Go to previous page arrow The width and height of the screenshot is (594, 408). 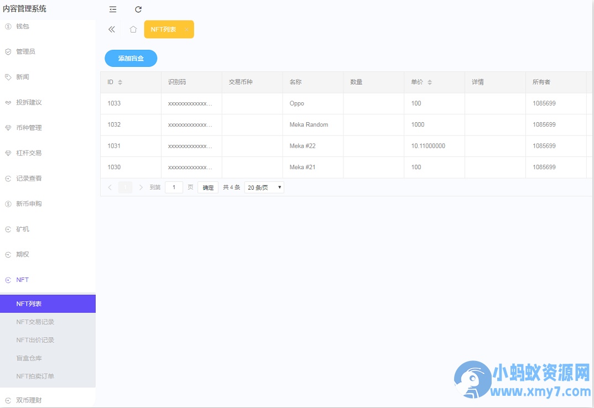(x=110, y=187)
